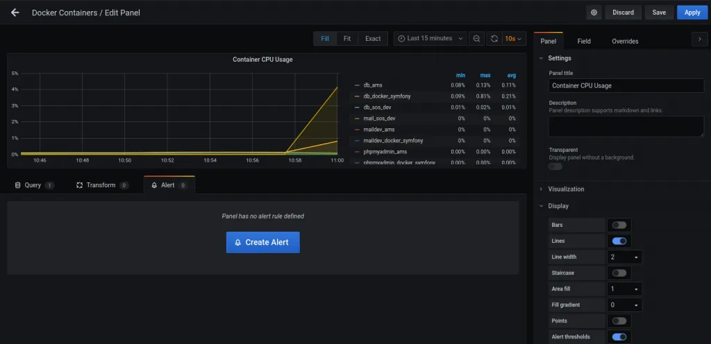Open the Last 15 minutes time picker
This screenshot has height=344, width=711.
pos(429,39)
